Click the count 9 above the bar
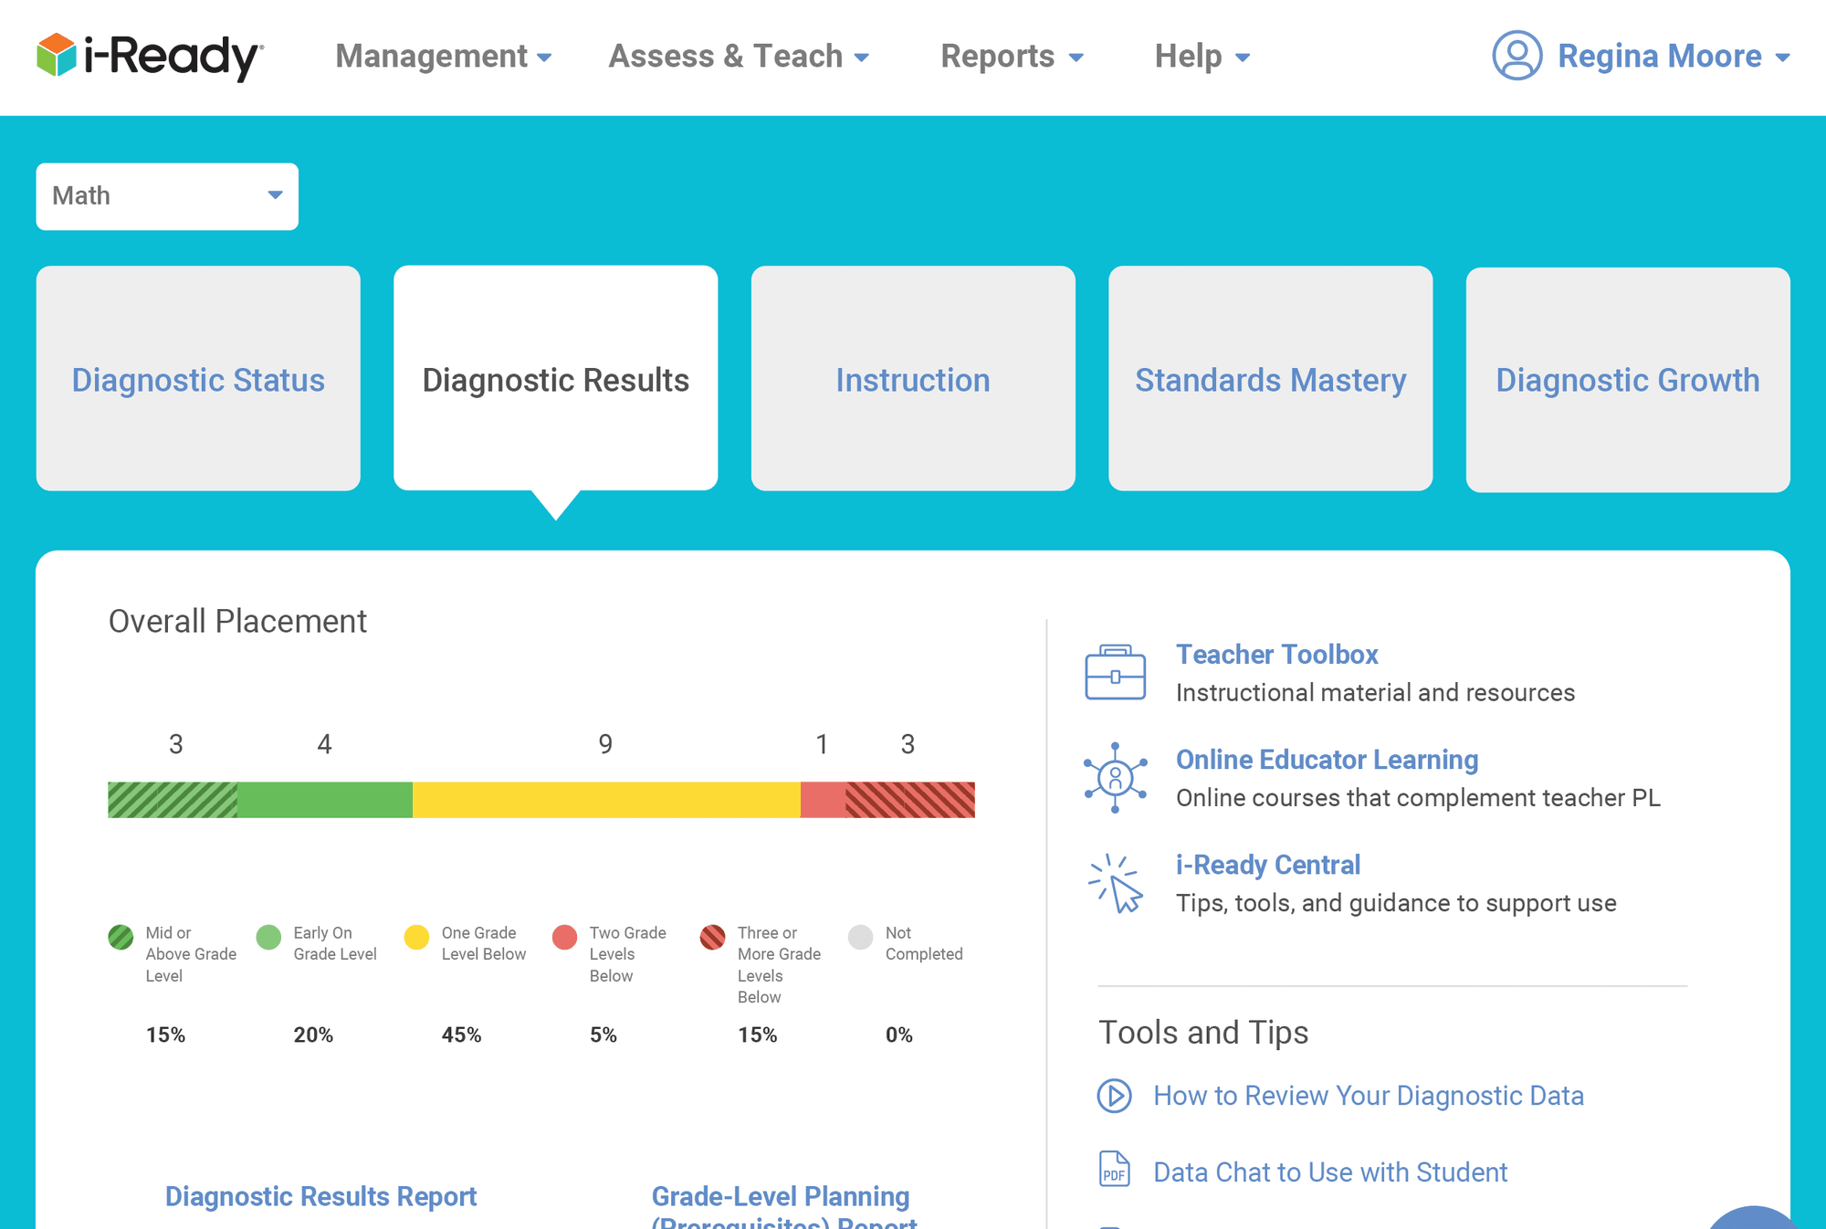1826x1229 pixels. pos(605,744)
